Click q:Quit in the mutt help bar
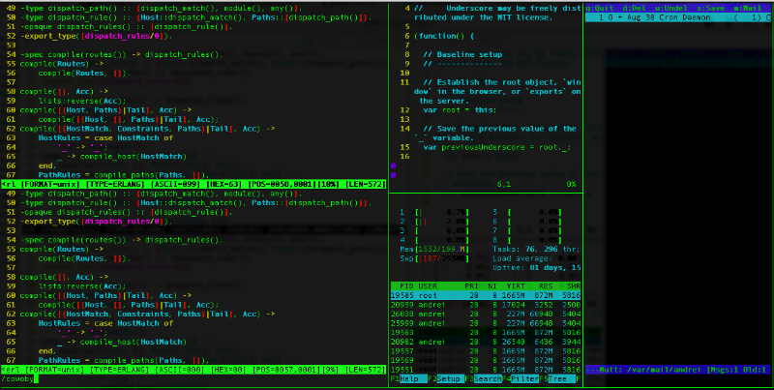The height and width of the screenshot is (390, 774). [600, 9]
